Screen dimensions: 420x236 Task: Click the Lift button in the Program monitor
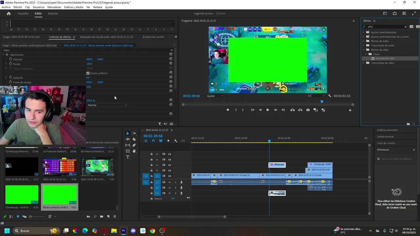point(292,110)
